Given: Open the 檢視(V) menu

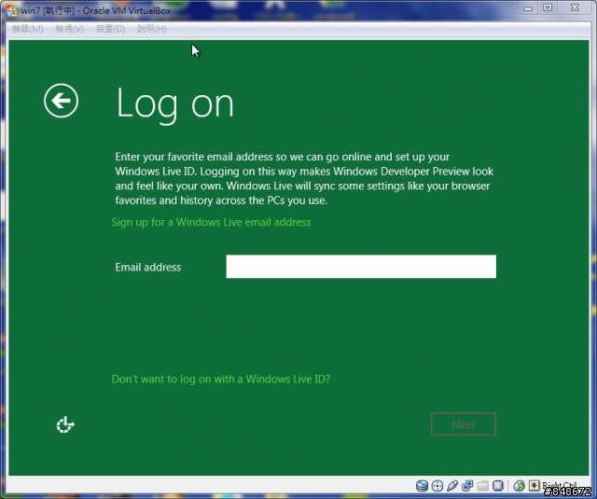Looking at the screenshot, I should 69,29.
